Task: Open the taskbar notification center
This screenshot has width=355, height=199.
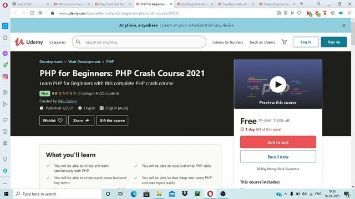Action: coord(346,194)
